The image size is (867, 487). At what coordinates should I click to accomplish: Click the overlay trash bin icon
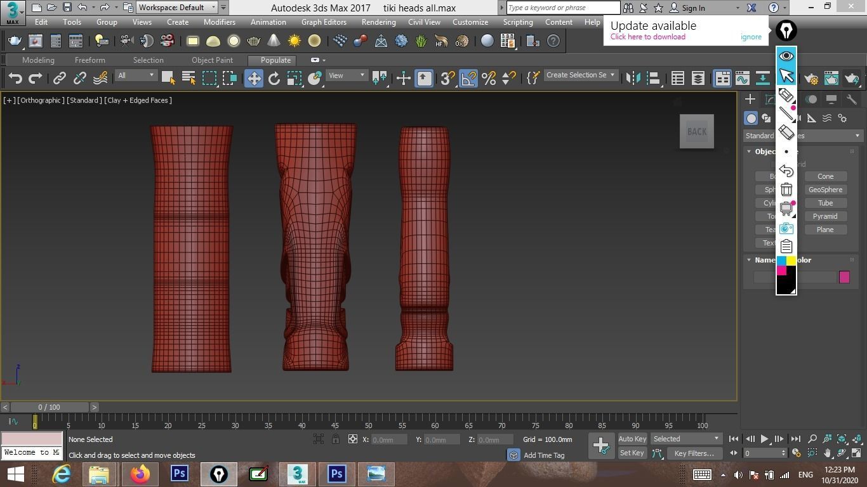tap(786, 189)
